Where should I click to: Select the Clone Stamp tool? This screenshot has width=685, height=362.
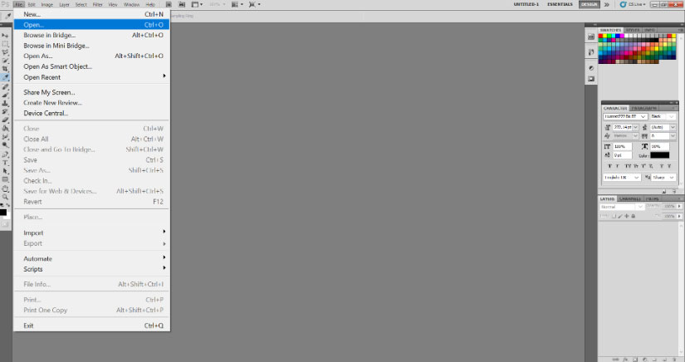[x=5, y=103]
